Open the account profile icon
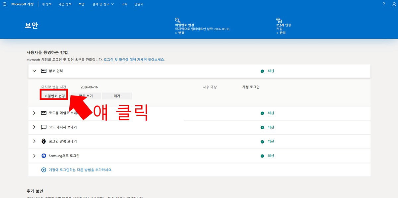 tap(394, 4)
